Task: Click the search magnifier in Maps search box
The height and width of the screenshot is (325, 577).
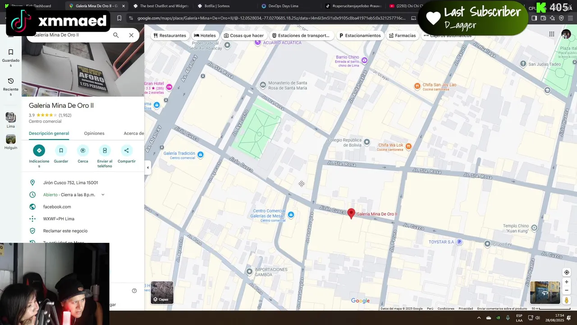Action: pos(116,35)
